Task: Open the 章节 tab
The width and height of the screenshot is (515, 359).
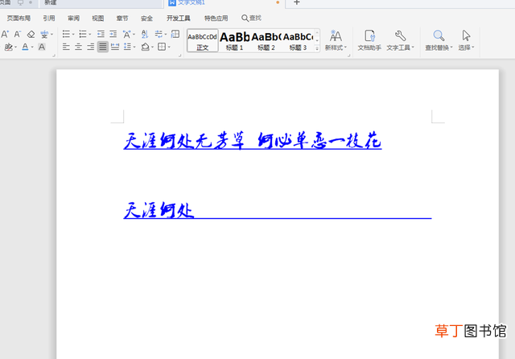Action: point(122,19)
